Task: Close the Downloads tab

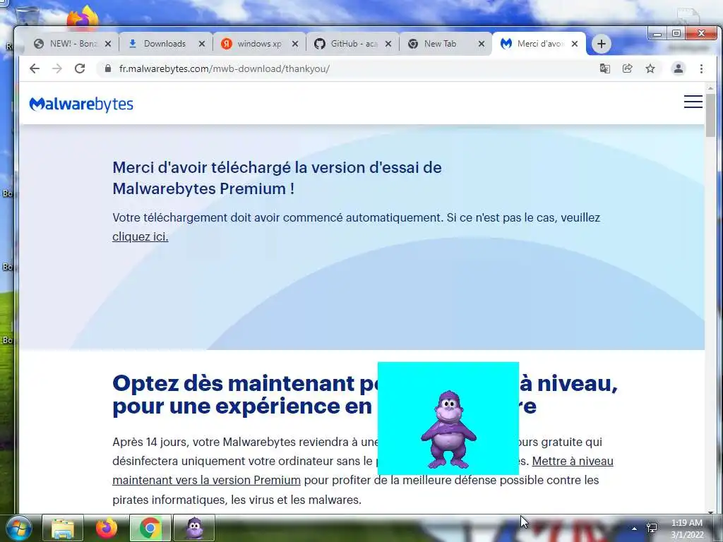Action: pyautogui.click(x=201, y=44)
